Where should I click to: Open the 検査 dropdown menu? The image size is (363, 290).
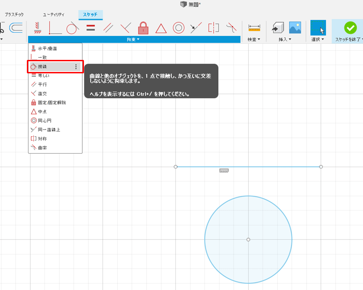pyautogui.click(x=254, y=40)
